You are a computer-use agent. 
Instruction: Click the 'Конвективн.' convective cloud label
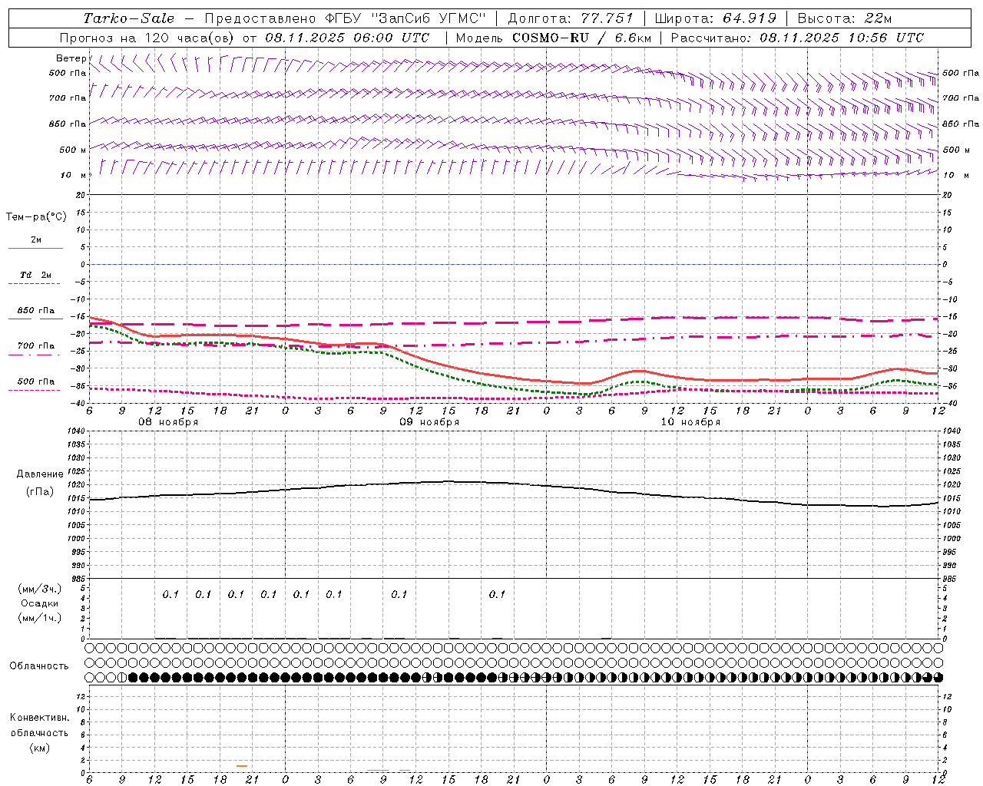39,718
